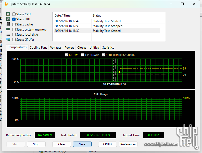This screenshot has width=202, height=153.
Task: Open the Unified tab
Action: coord(94,48)
